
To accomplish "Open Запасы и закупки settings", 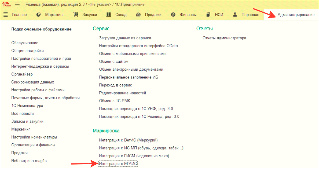I will [x=27, y=122].
